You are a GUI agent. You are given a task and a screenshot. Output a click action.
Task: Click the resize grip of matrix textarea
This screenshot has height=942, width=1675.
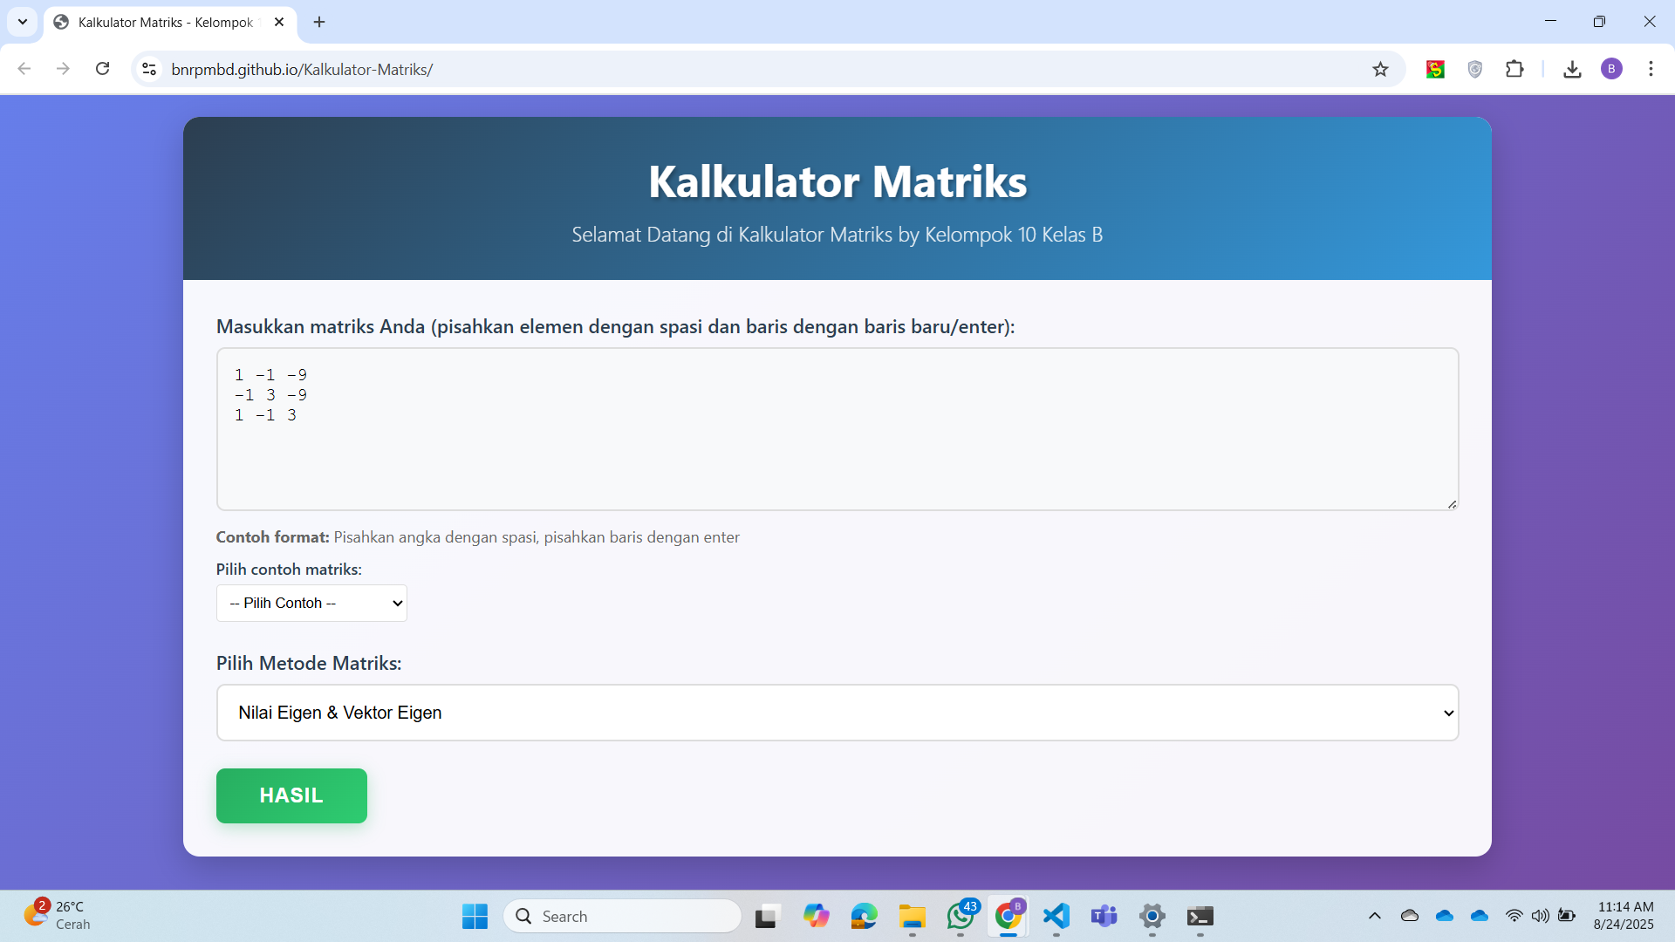(1452, 504)
